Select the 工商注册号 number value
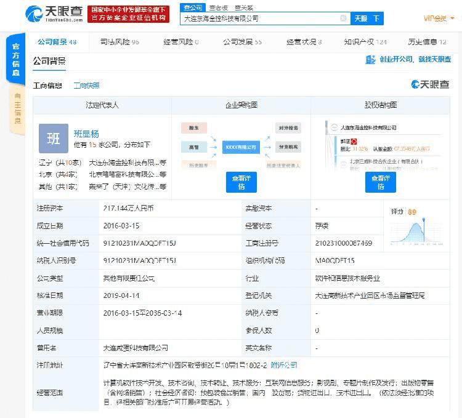 [344, 243]
